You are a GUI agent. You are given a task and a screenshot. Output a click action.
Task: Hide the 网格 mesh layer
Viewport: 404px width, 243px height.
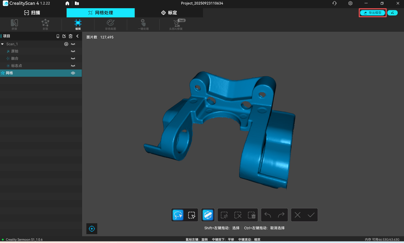tap(73, 73)
